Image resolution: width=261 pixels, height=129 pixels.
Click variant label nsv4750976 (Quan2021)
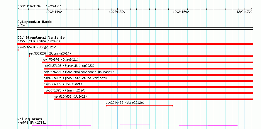(60, 60)
